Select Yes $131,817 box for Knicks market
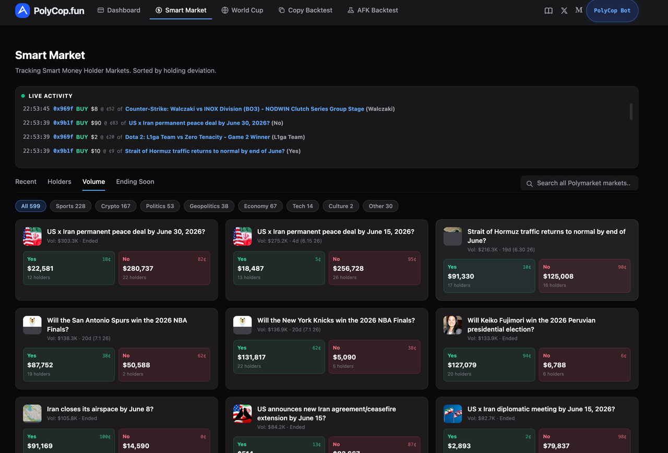Viewport: 668px width, 453px height. tap(279, 357)
